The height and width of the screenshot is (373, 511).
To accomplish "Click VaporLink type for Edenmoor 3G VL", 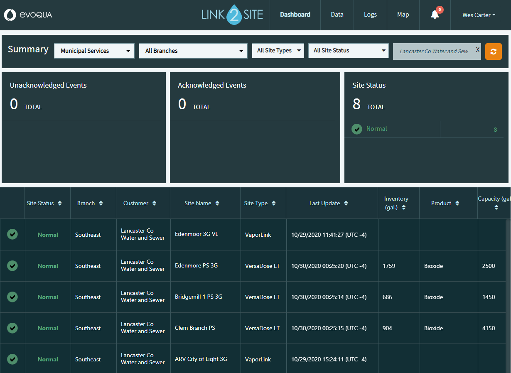I will point(258,235).
